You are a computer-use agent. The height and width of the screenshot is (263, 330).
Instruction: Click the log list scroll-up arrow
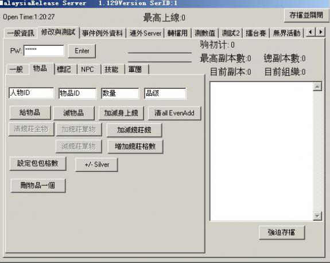coord(317,87)
